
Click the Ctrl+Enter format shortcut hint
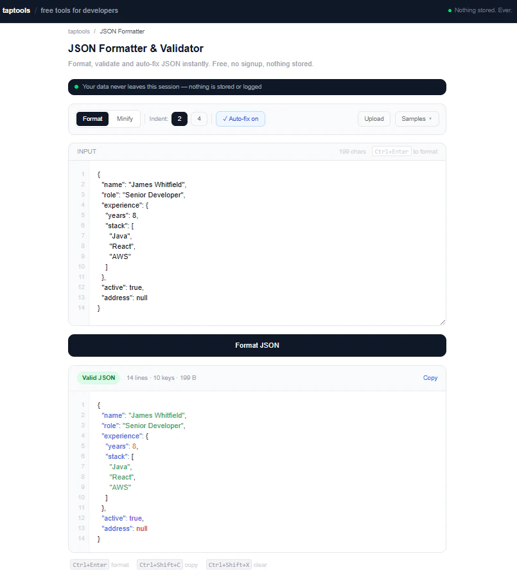click(89, 564)
